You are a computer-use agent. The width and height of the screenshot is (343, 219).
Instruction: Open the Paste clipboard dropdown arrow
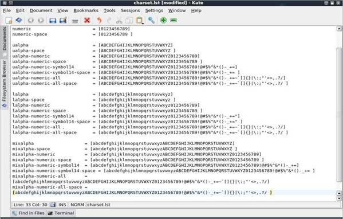[143, 23]
